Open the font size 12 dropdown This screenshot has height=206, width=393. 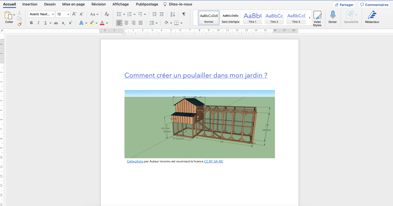click(x=63, y=14)
